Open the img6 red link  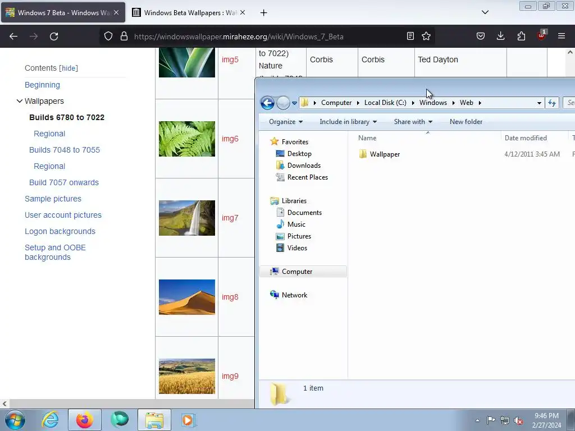tap(230, 139)
